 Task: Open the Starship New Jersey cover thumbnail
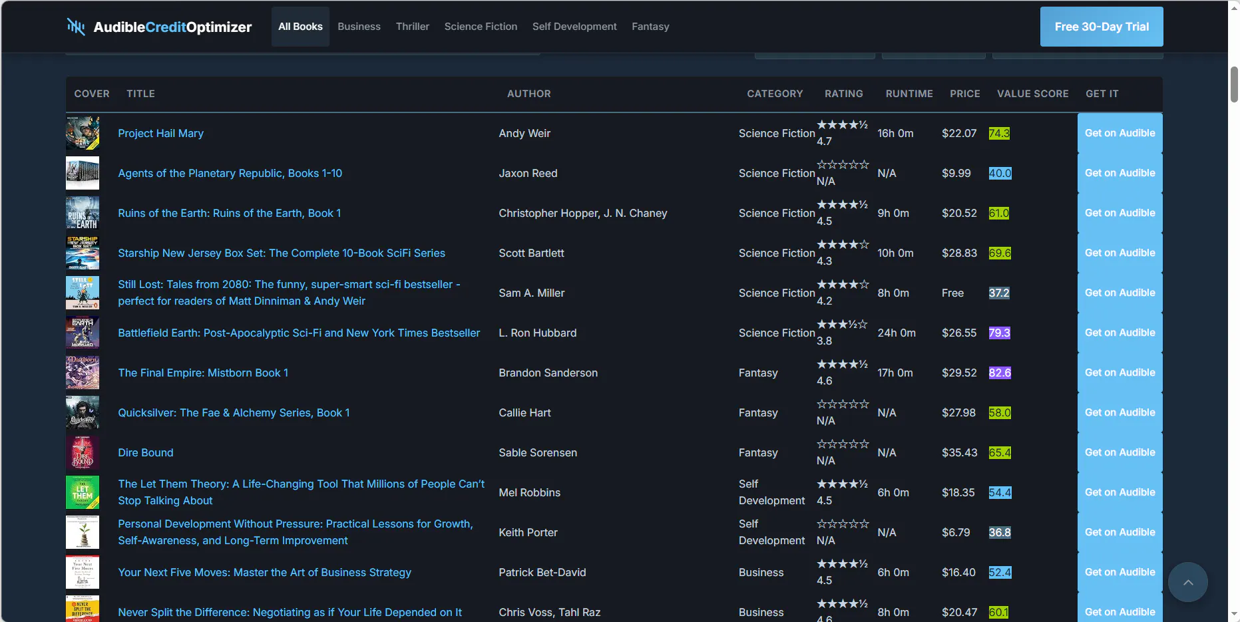click(83, 253)
